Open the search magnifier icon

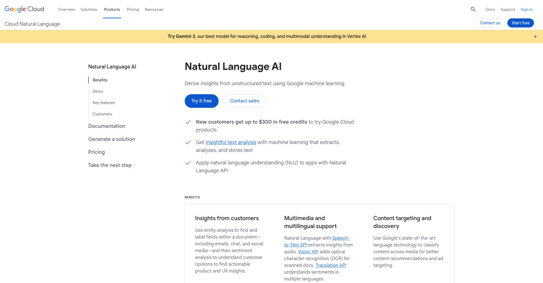pyautogui.click(x=473, y=9)
